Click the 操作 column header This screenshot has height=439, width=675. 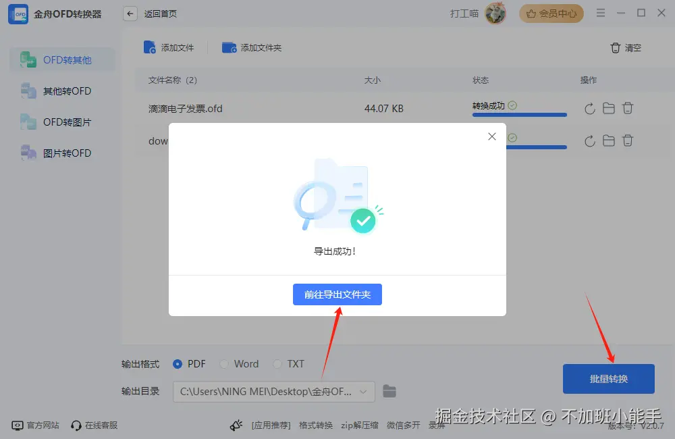click(588, 80)
